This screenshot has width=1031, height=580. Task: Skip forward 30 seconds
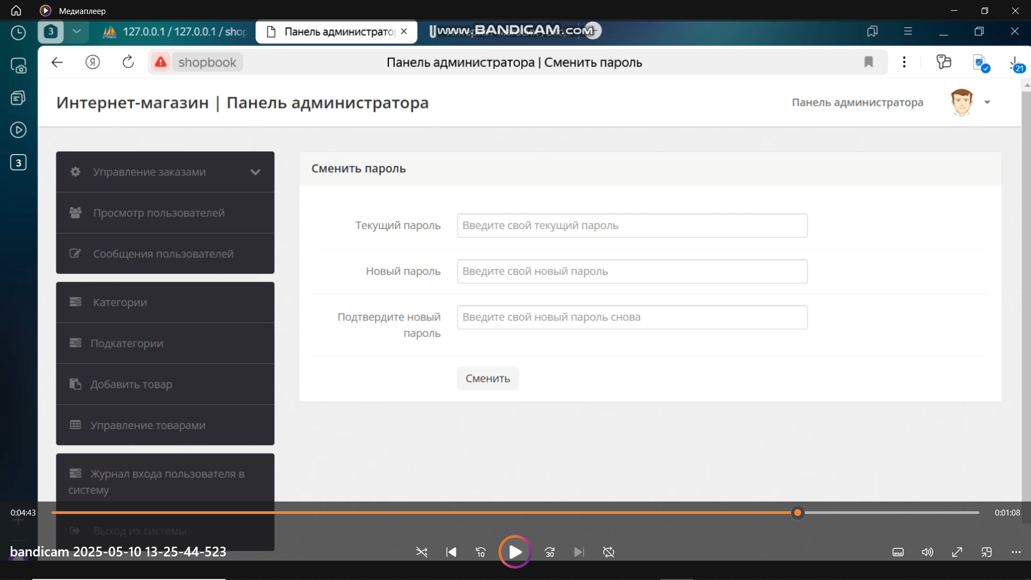(x=549, y=552)
